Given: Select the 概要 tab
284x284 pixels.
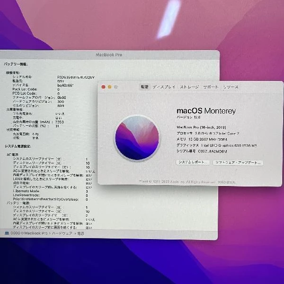Looking at the screenshot, I should (x=144, y=87).
